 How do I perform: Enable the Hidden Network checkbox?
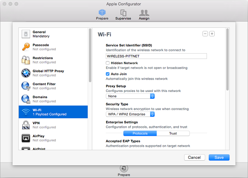(108, 63)
